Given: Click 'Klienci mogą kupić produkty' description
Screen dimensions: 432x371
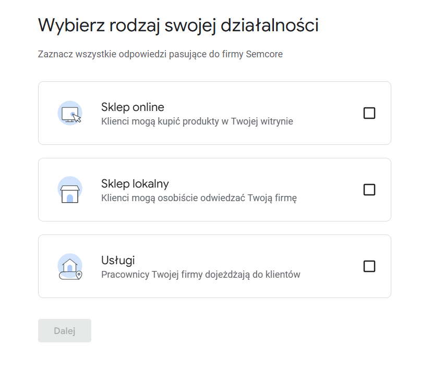Looking at the screenshot, I should [x=197, y=121].
